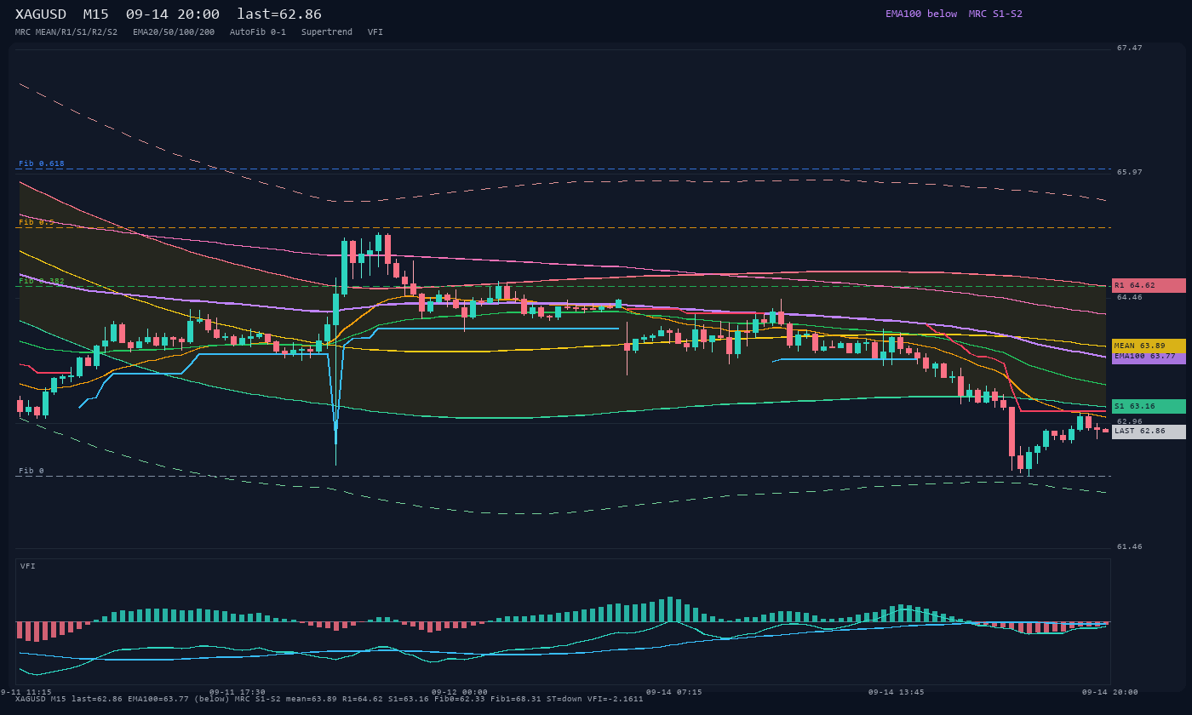Click the 09-14 20:00 time axis label
Viewport: 1192px width, 715px height.
pyautogui.click(x=1110, y=692)
